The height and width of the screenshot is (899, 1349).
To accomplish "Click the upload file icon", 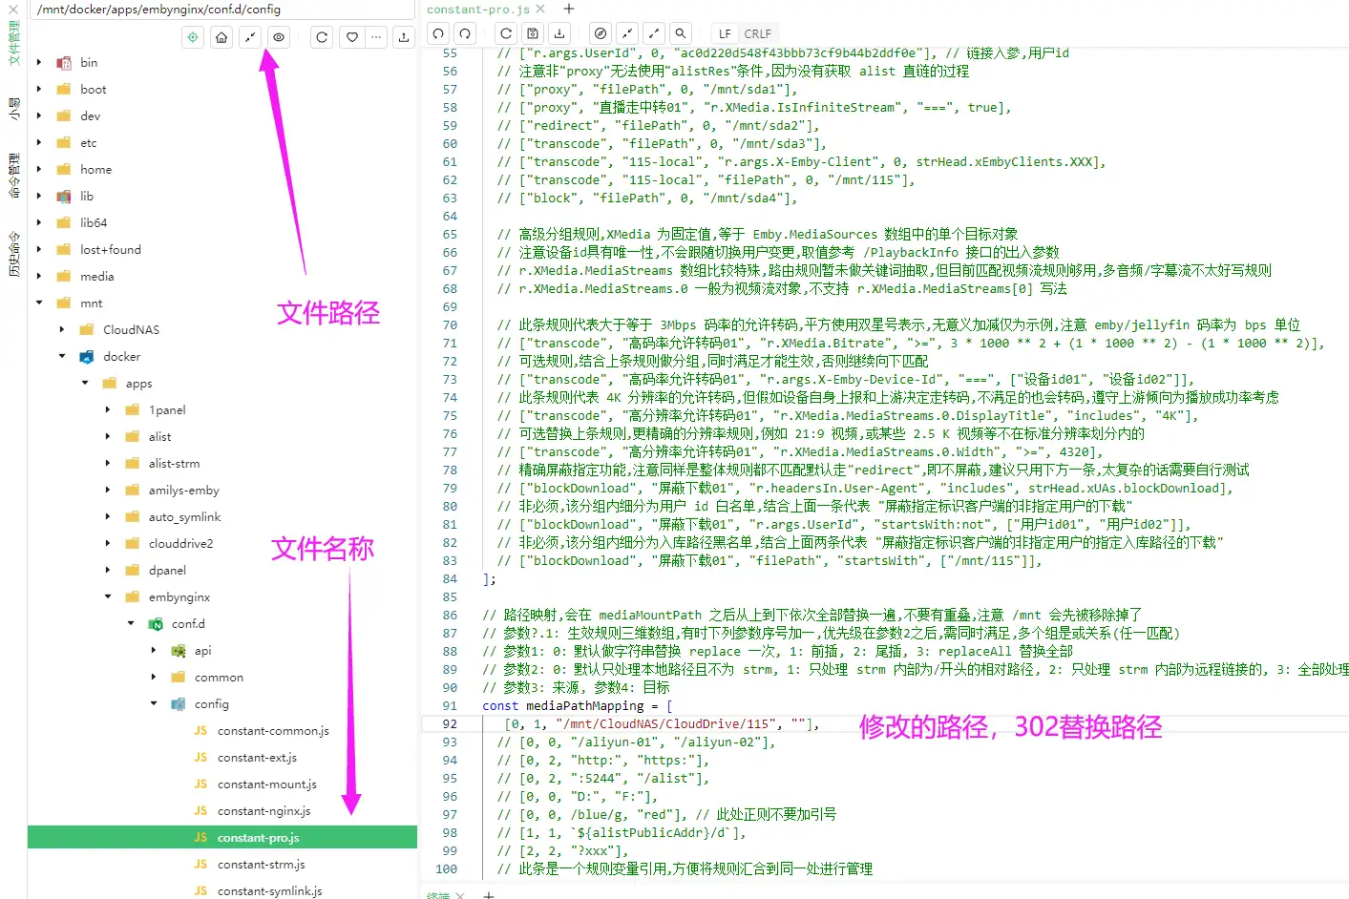I will coord(403,36).
